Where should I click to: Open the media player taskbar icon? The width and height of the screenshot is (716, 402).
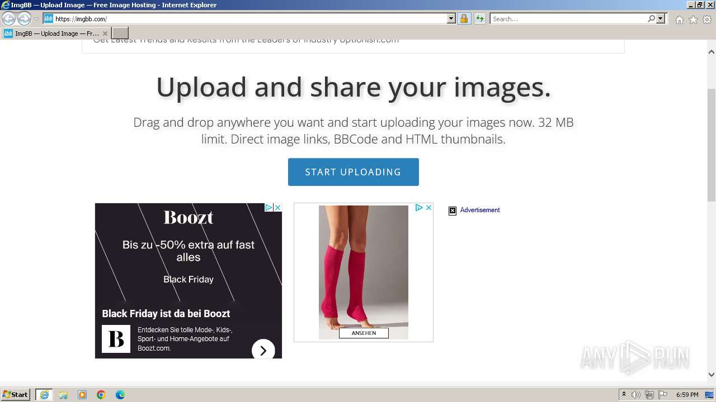[82, 395]
